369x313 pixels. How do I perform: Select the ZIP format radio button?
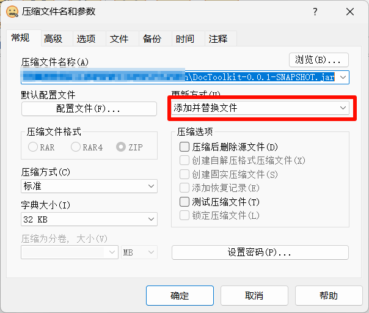[121, 147]
